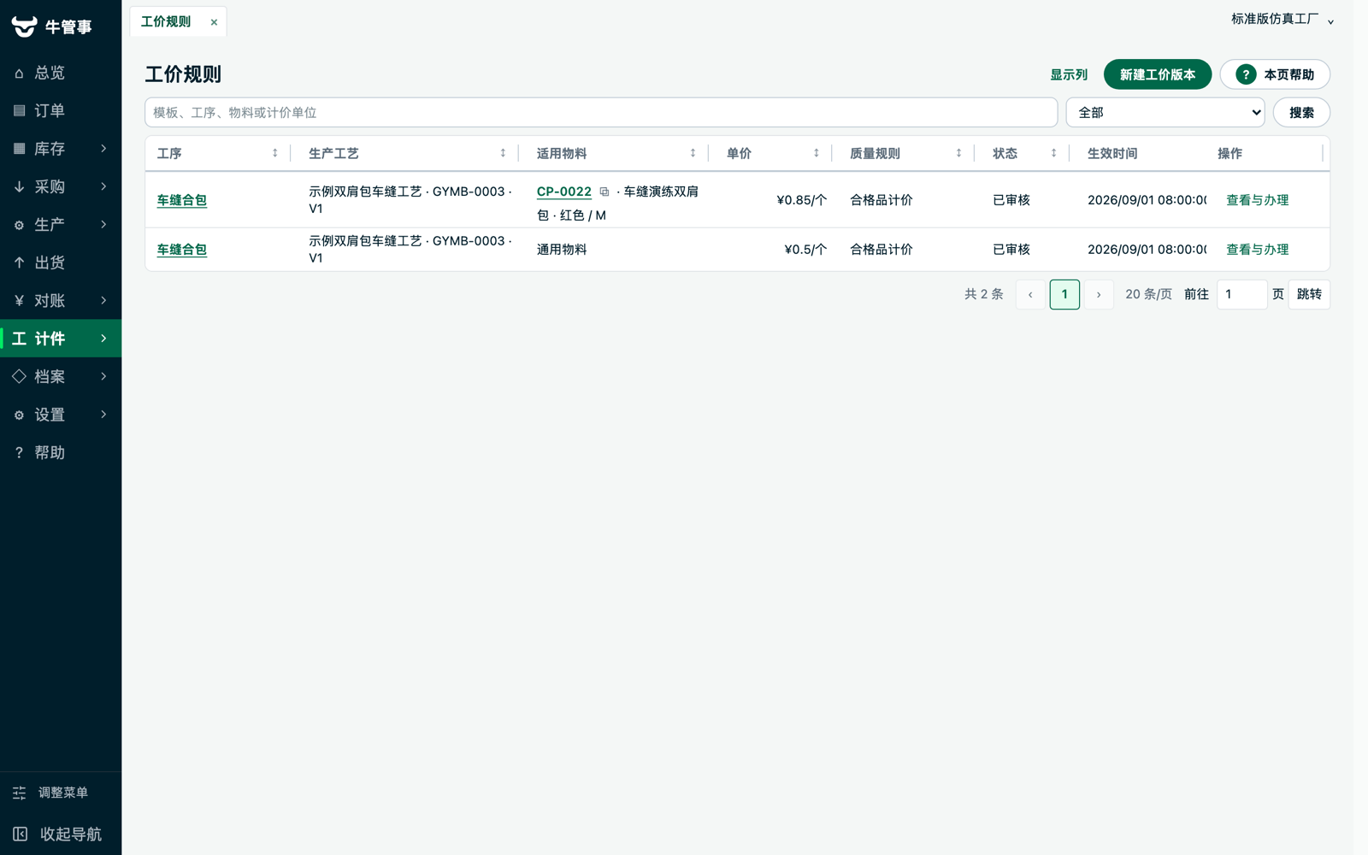Sort table by 工序 column sort icon
Viewport: 1368px width, 855px height.
274,153
